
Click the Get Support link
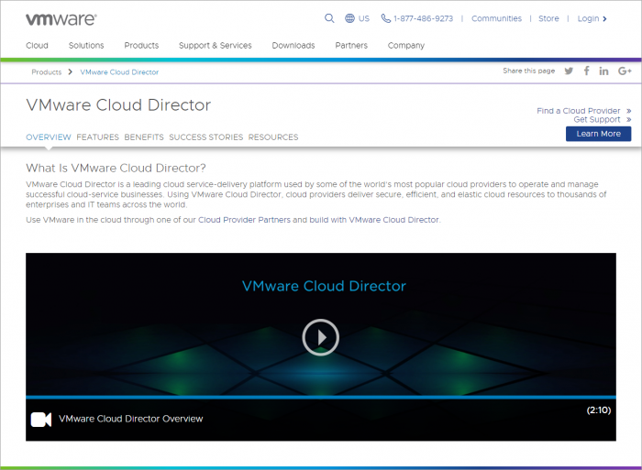click(596, 119)
